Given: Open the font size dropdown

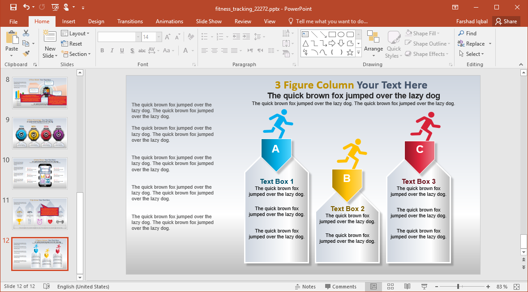Looking at the screenshot, I should tap(159, 37).
